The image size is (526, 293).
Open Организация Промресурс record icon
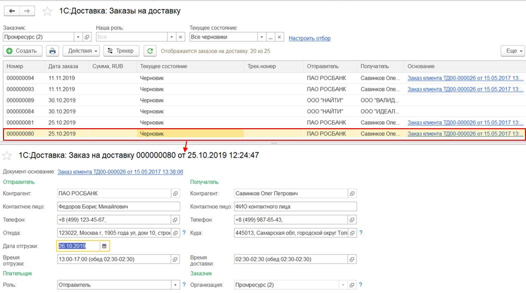pyautogui.click(x=352, y=285)
